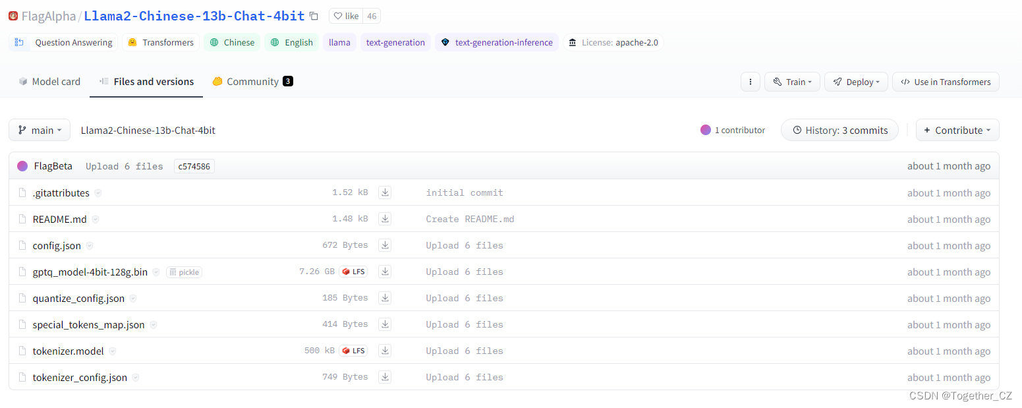The height and width of the screenshot is (408, 1022).
Task: Filter by Chinese language tag
Action: [232, 42]
